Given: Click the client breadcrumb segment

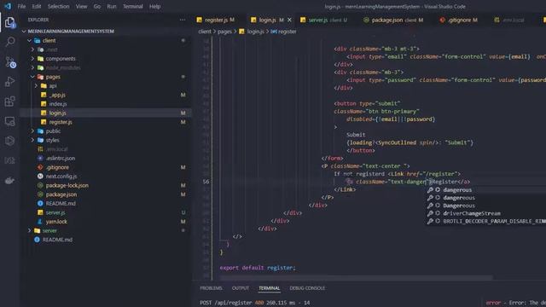Looking at the screenshot, I should [x=205, y=32].
